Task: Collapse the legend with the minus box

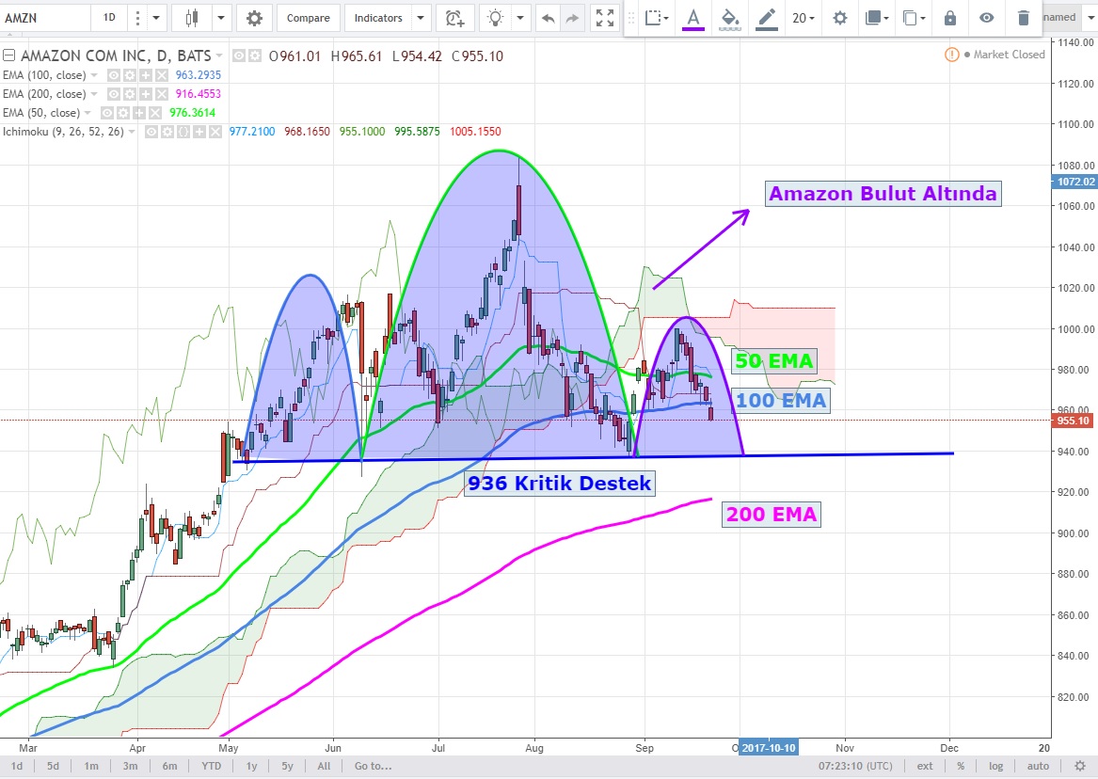Action: [9, 56]
